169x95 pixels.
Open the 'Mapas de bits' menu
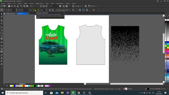coord(40,3)
